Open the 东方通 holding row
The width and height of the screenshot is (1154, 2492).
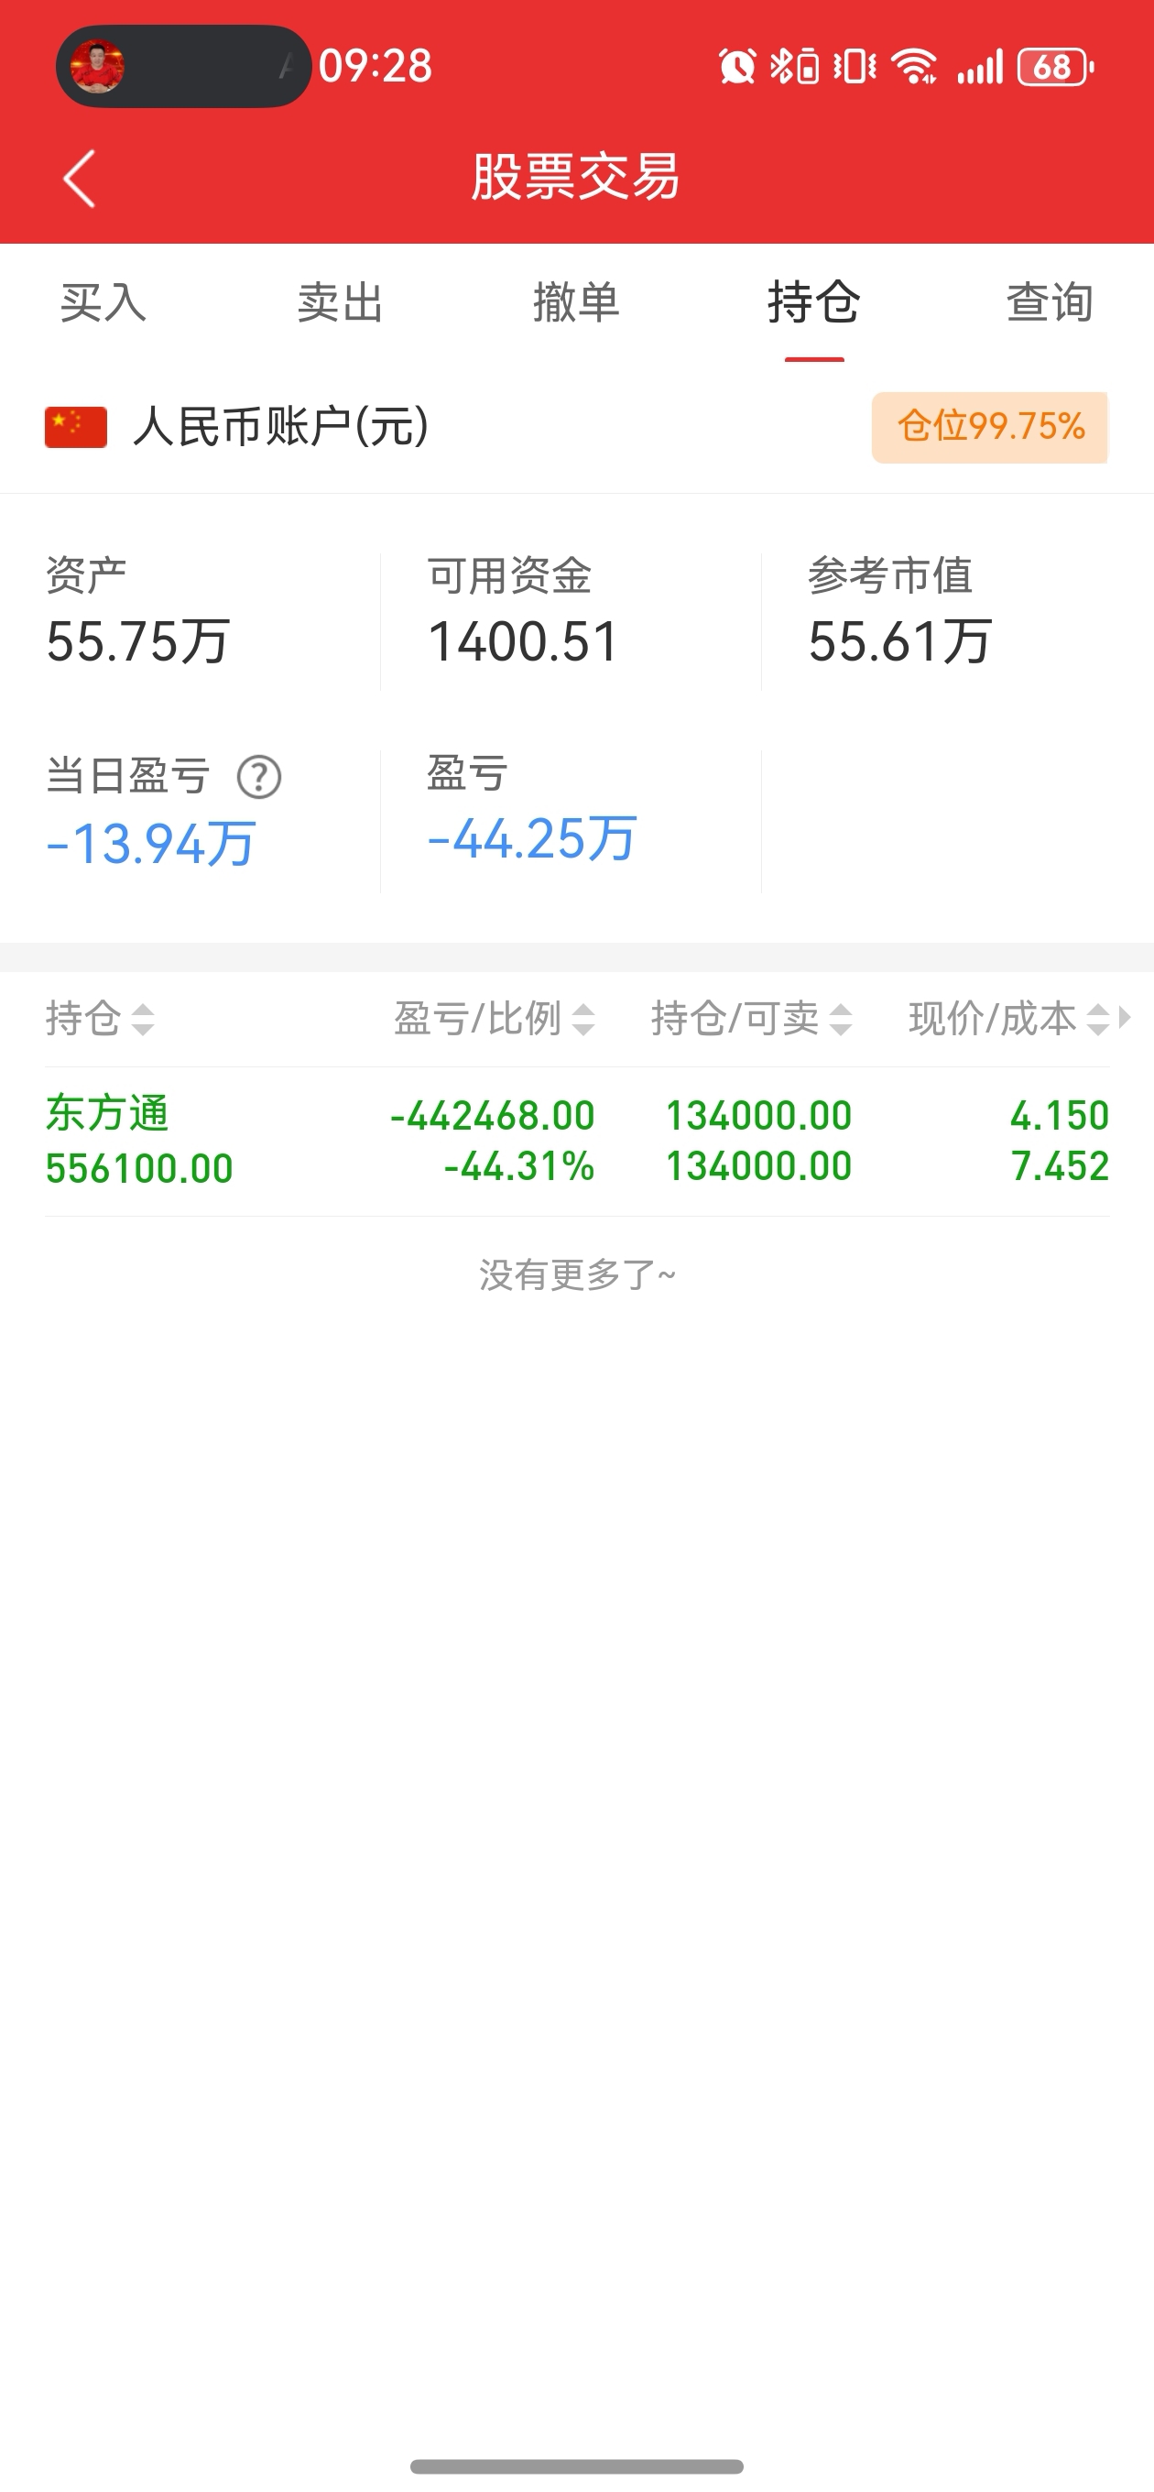[x=576, y=1142]
